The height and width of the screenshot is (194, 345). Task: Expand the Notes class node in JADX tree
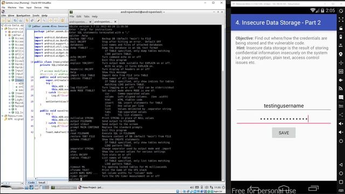[x=10, y=106]
